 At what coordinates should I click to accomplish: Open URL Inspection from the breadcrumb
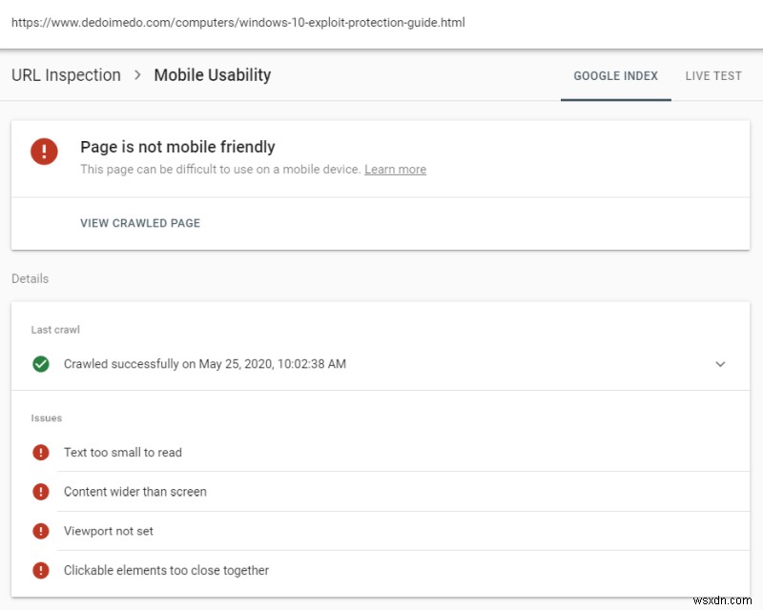tap(64, 74)
